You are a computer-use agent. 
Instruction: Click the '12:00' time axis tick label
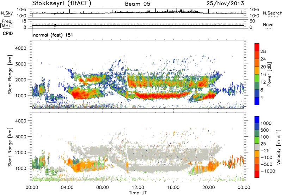pyautogui.click(x=138, y=188)
